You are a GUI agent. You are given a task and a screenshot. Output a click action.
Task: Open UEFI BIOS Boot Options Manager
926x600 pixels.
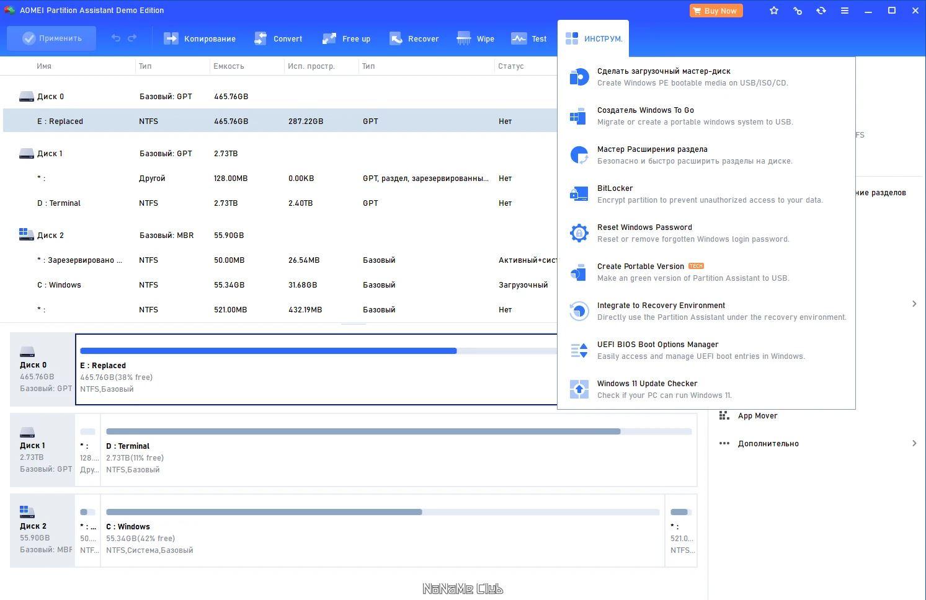point(706,350)
